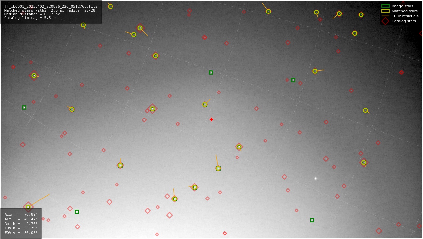The image size is (423, 239).
Task: Click the 'FOV v = 30.05°' readout
Action: (x=21, y=233)
